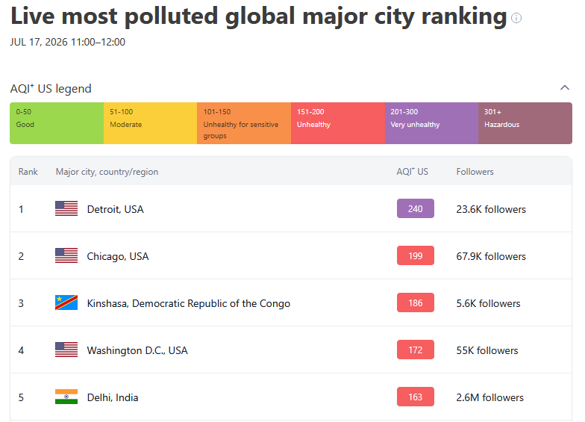Click rank number 5 in Delhi row
This screenshot has width=585, height=422.
(x=21, y=397)
